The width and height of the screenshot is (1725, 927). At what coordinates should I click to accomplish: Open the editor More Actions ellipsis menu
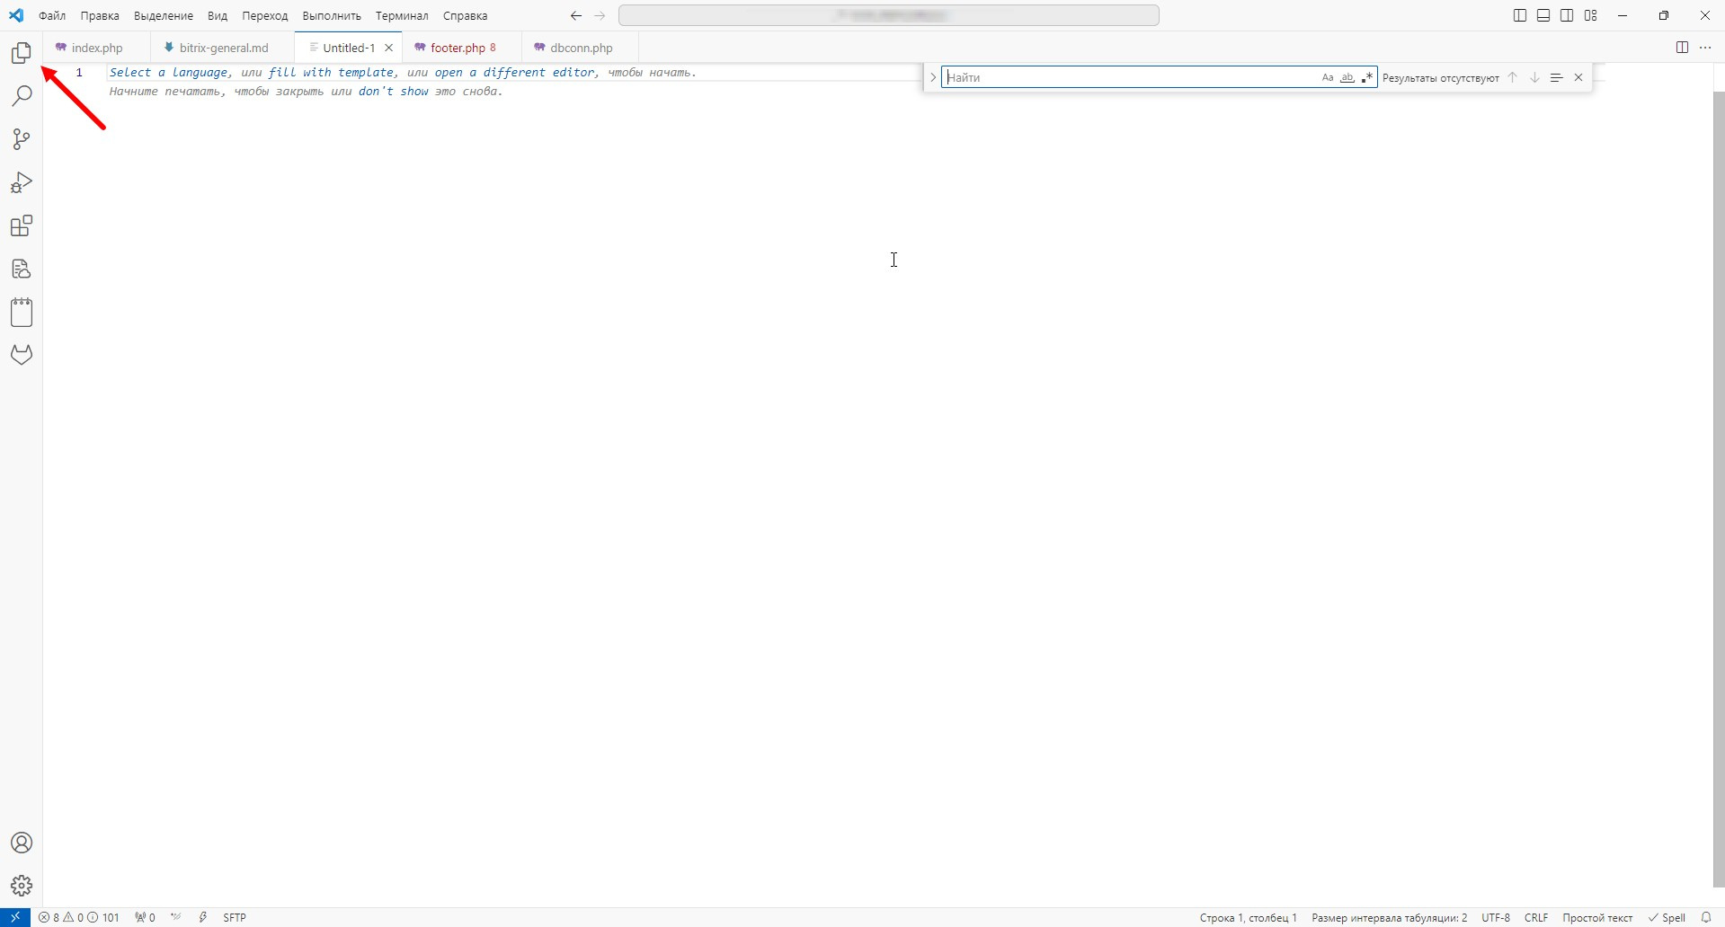[x=1705, y=48]
